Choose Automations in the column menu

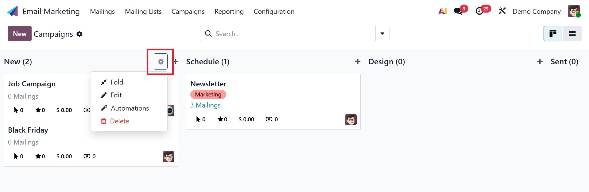click(130, 108)
